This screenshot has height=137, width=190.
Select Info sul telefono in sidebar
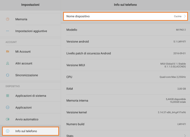[30, 131]
